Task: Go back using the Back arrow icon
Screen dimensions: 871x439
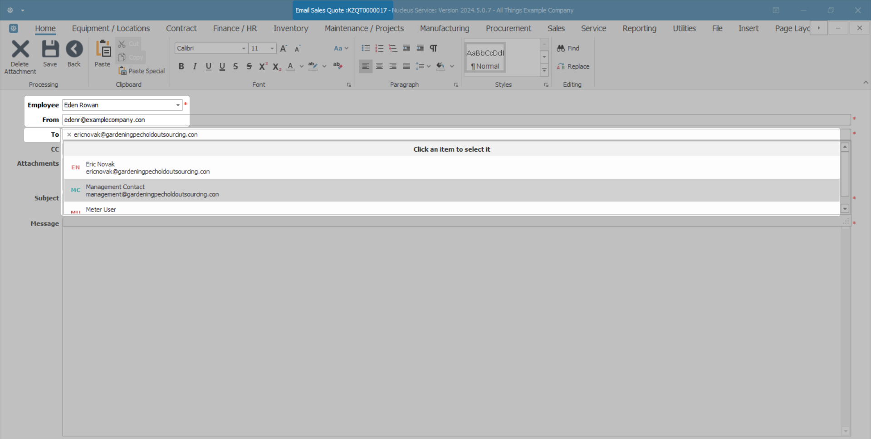Action: tap(74, 49)
